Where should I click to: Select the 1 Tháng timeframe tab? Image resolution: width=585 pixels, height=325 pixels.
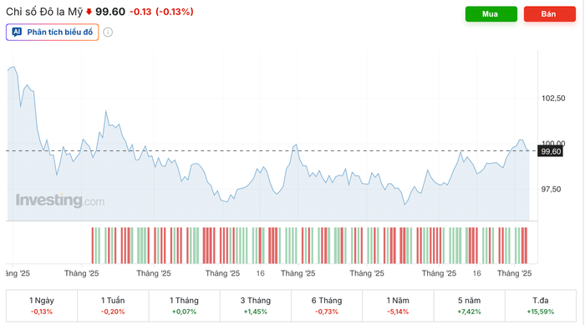185,306
